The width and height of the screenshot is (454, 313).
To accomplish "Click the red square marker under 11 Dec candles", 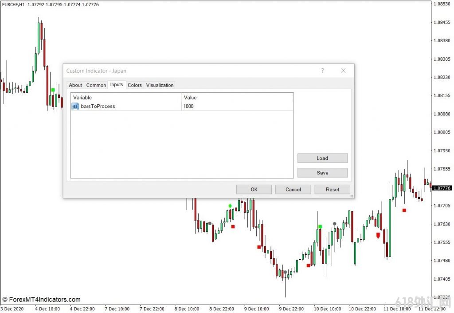I will (x=404, y=210).
